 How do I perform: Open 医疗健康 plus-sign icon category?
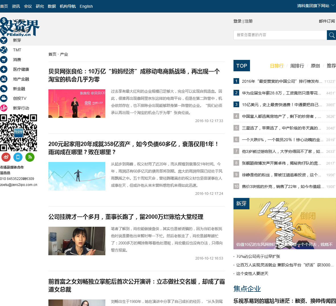tap(4, 69)
